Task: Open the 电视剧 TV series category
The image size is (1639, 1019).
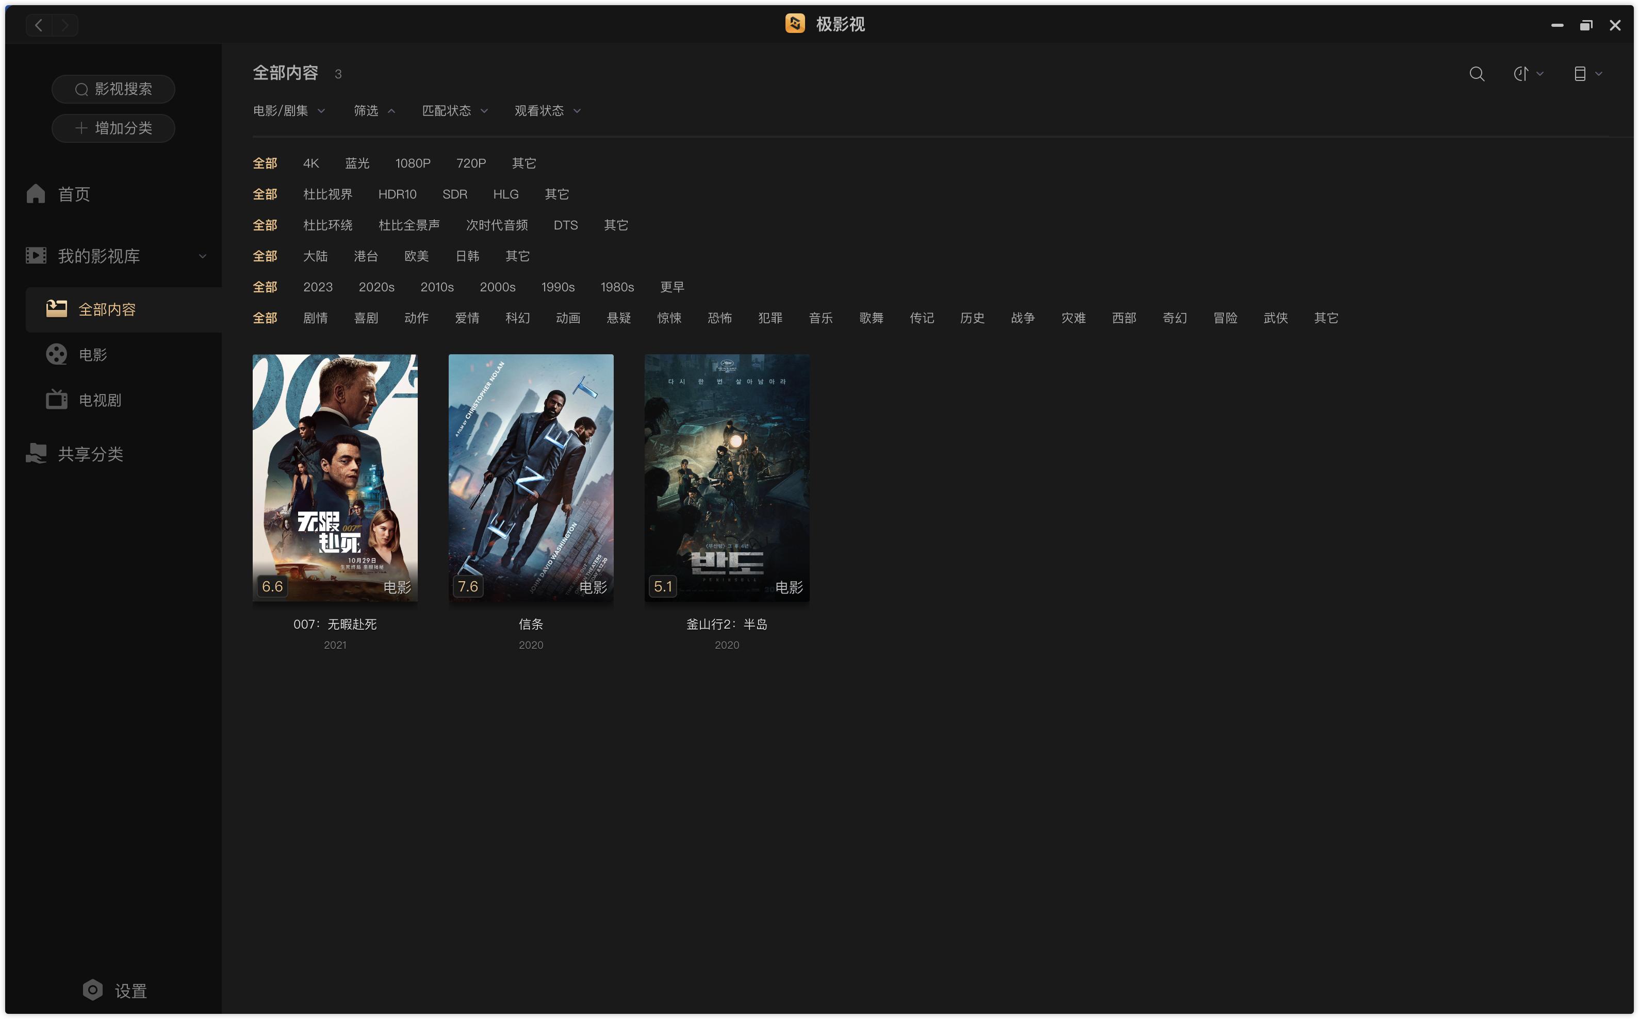Action: [x=99, y=400]
